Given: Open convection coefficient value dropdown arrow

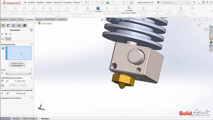Looking at the screenshot, I should pos(15,81).
